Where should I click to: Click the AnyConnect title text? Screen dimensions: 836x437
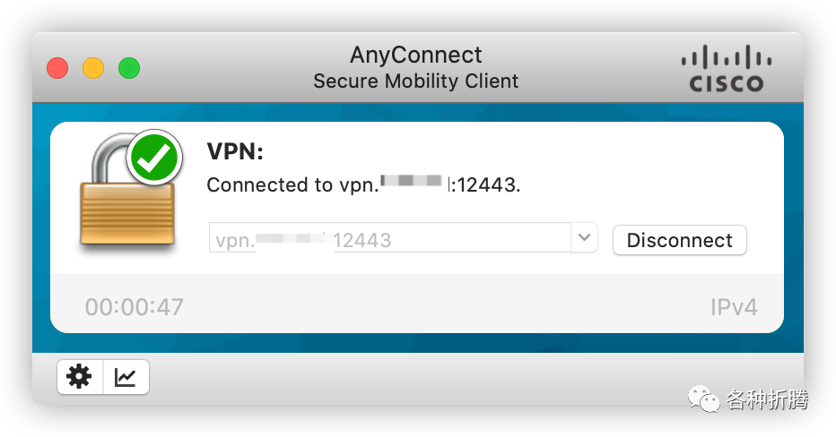point(416,55)
